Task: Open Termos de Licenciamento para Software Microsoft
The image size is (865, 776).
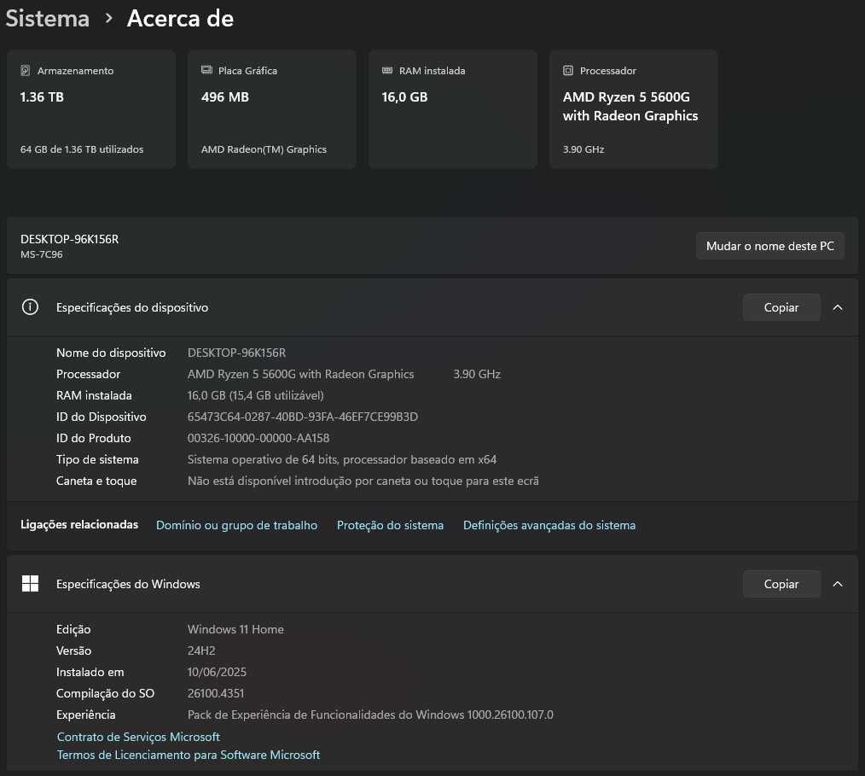Action: (x=189, y=755)
